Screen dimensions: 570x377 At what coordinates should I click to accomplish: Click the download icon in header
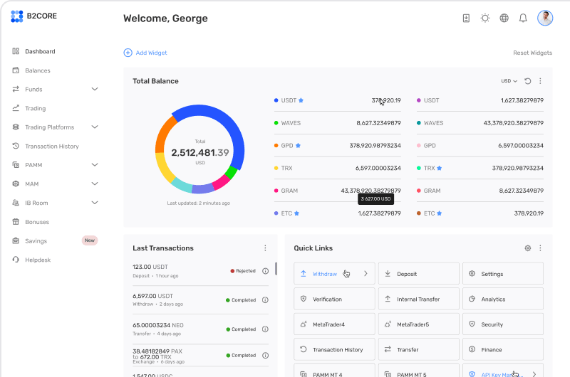pyautogui.click(x=467, y=18)
